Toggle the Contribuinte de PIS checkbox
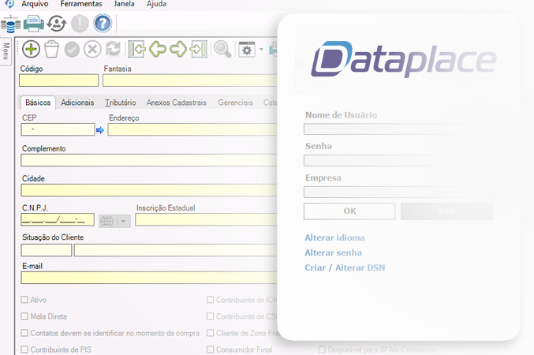 pos(24,349)
